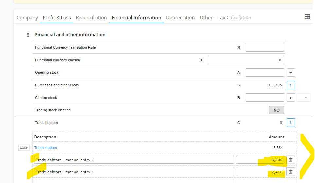Edit description of the 2,416 manual entry

point(134,172)
